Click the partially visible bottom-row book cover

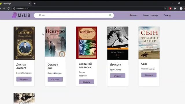click(x=24, y=98)
